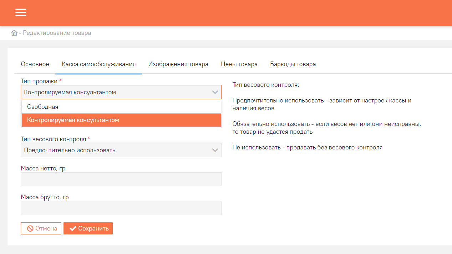Go to home via house icon
Viewport: 452px width, 254px height.
[14, 33]
